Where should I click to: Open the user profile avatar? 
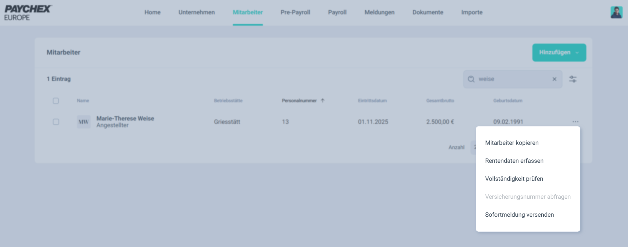tap(616, 13)
